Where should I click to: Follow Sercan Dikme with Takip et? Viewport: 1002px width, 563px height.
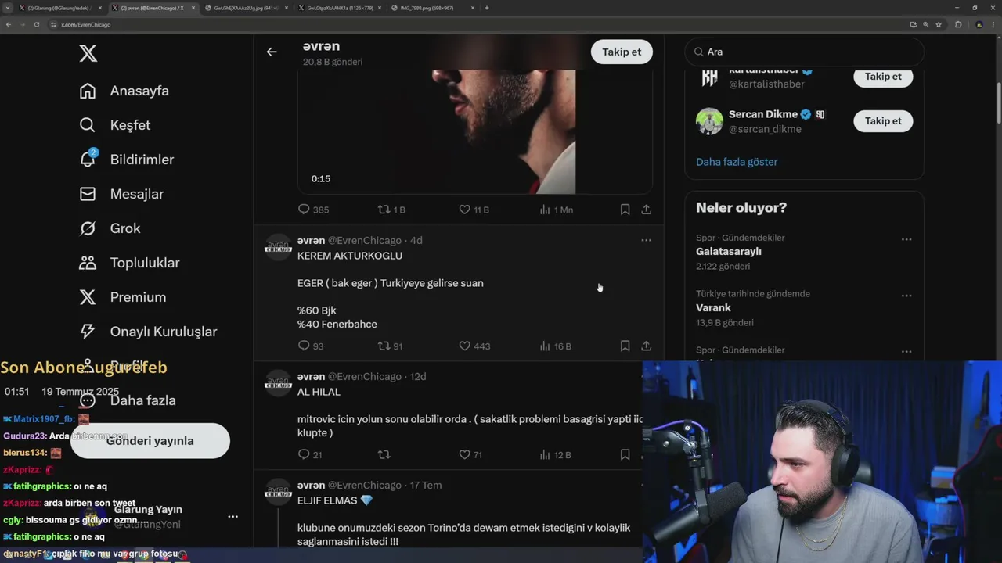pos(883,120)
